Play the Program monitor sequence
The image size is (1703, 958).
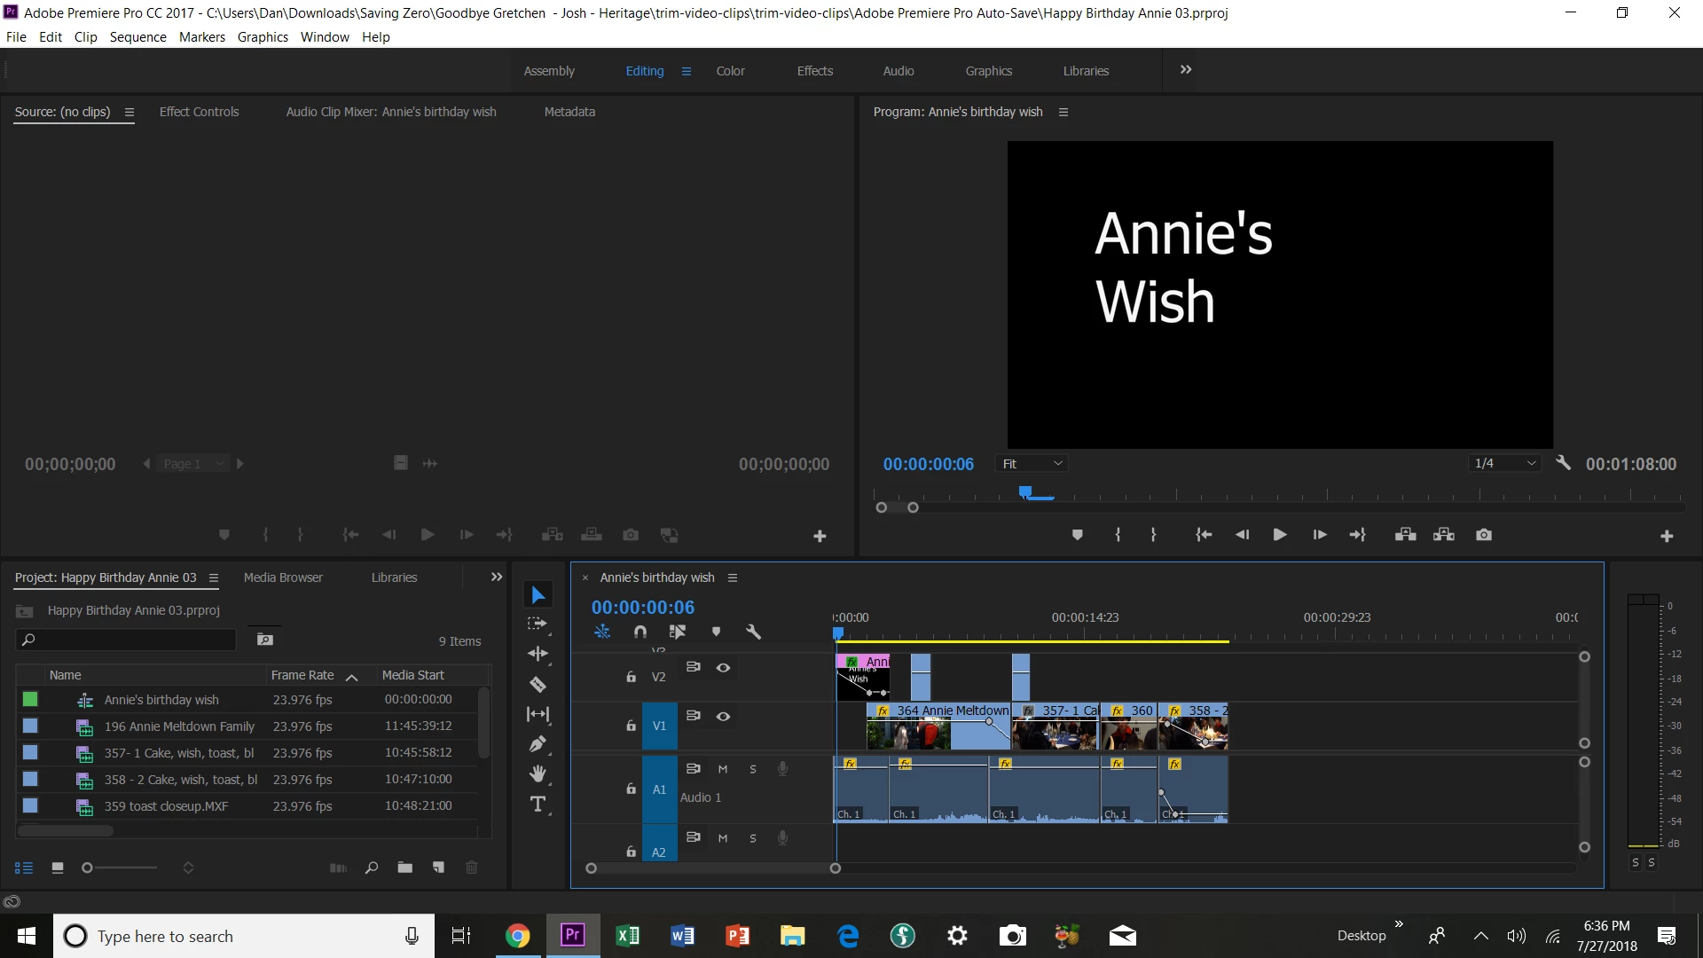[x=1279, y=535]
